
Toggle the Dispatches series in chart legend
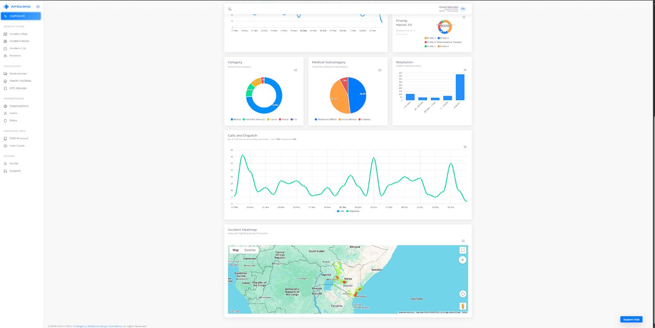(x=353, y=211)
